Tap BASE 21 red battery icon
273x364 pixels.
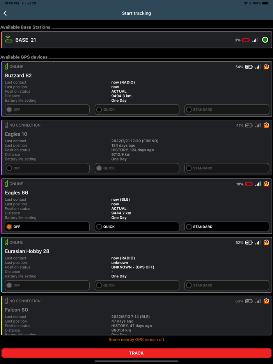tap(246, 40)
